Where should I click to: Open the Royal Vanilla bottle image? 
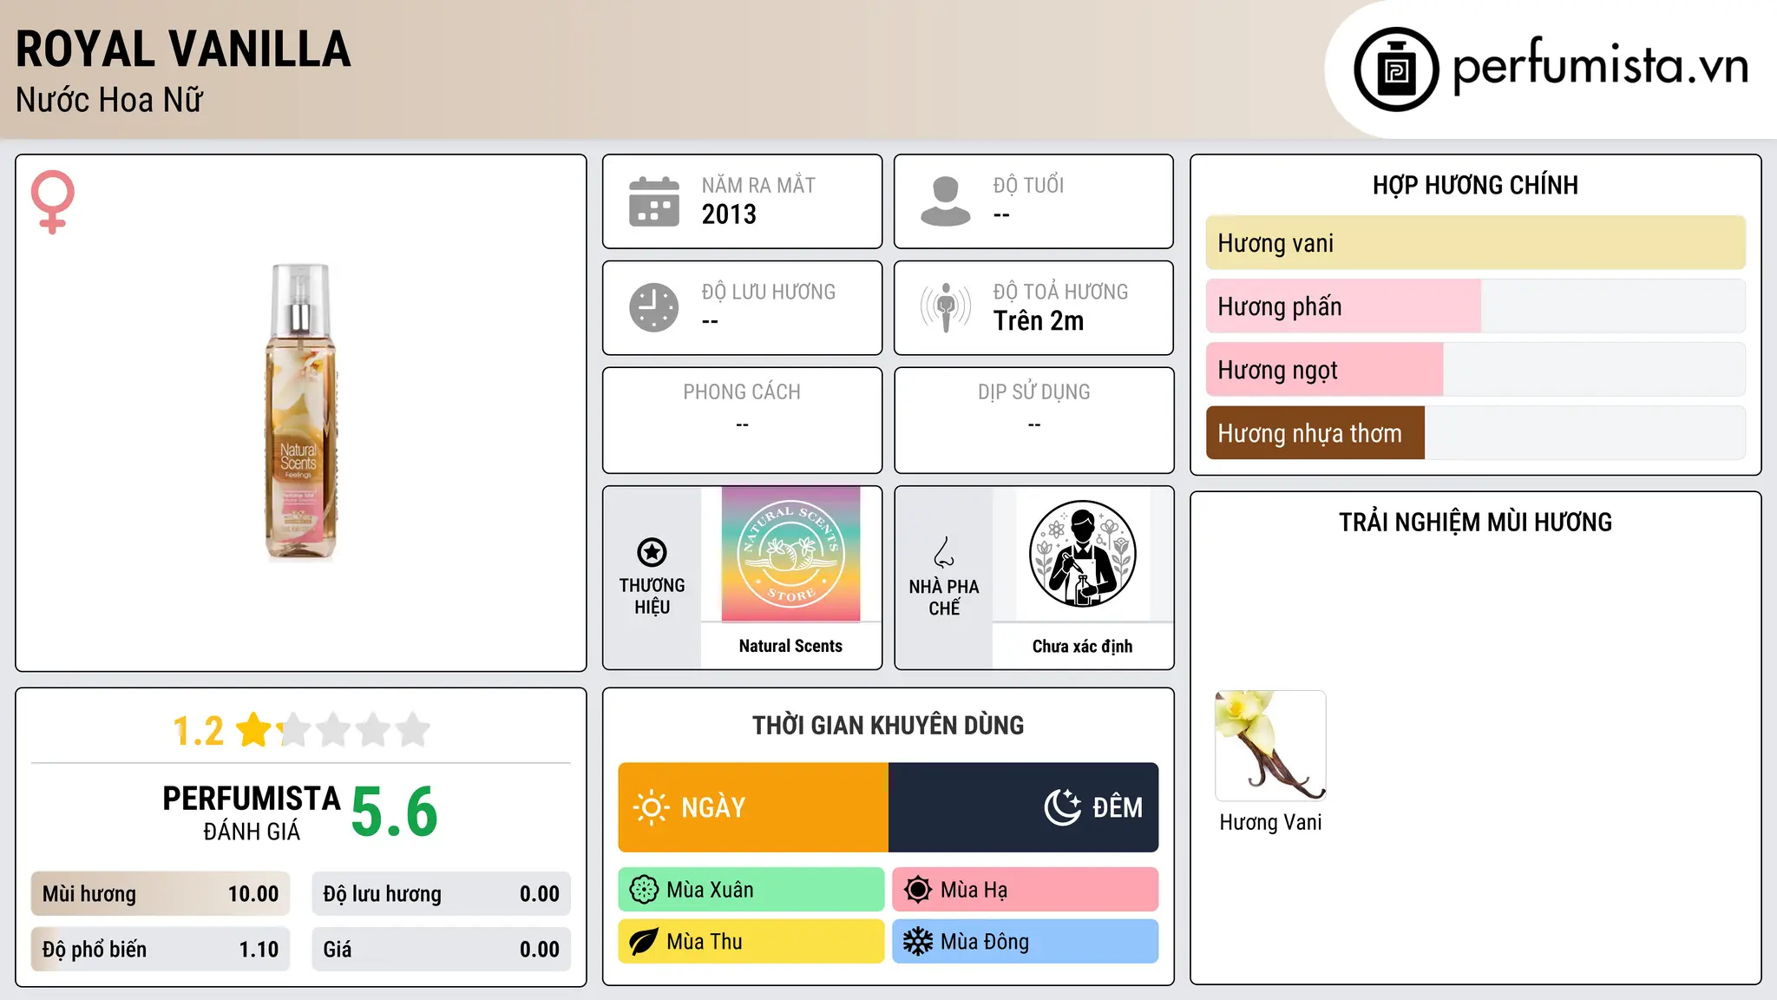tap(300, 412)
